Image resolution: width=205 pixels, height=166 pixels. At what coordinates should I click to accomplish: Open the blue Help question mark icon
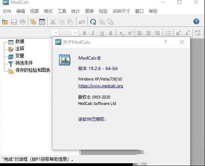[x=196, y=21]
